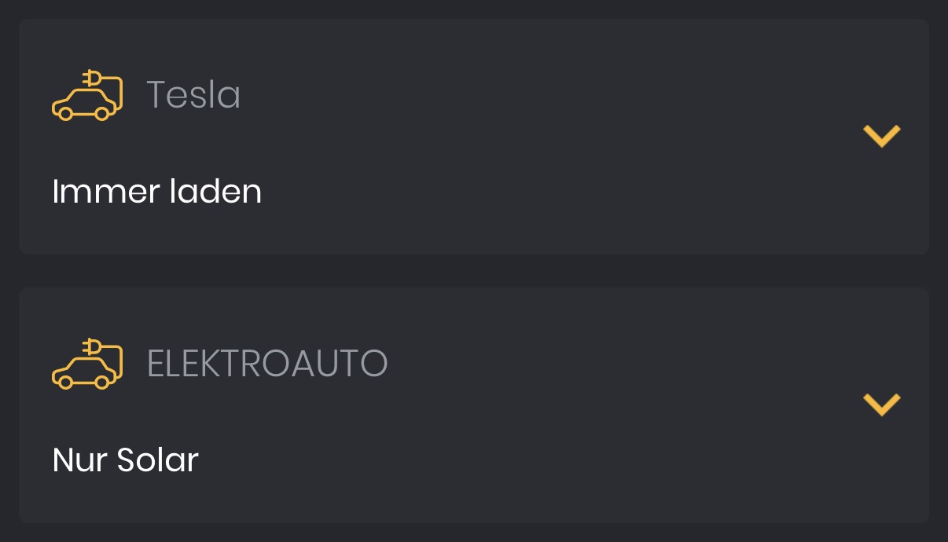Click the yellow down arrow in ELEKTROAUTO card
The width and height of the screenshot is (948, 542).
point(881,405)
